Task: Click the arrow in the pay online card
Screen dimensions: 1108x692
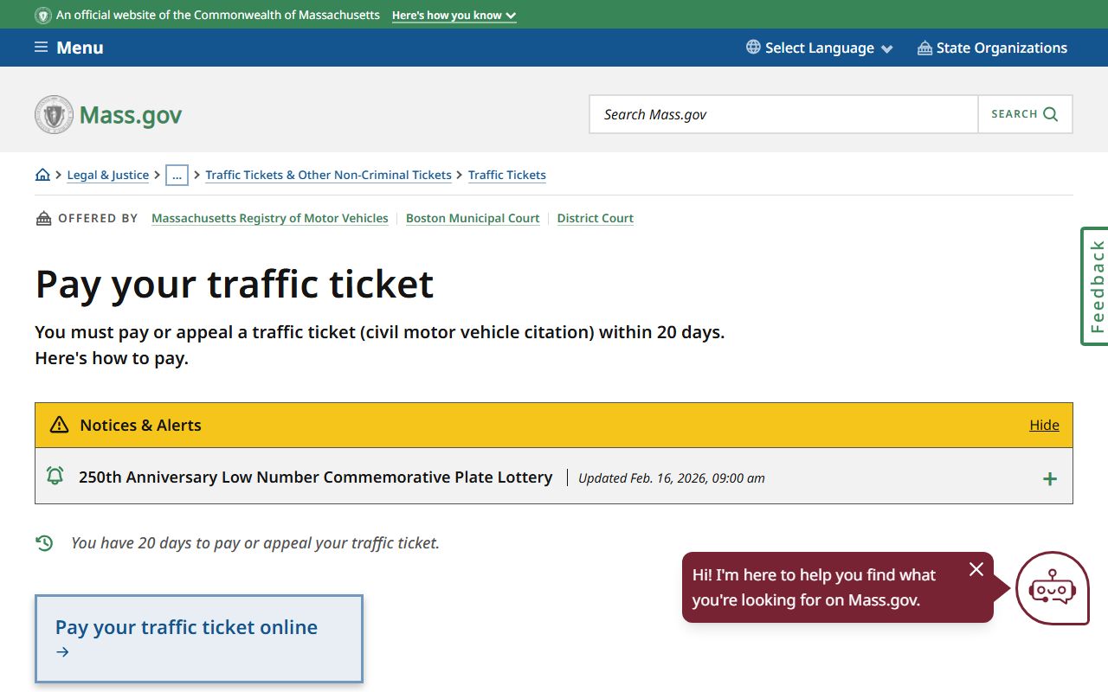Action: click(x=62, y=652)
